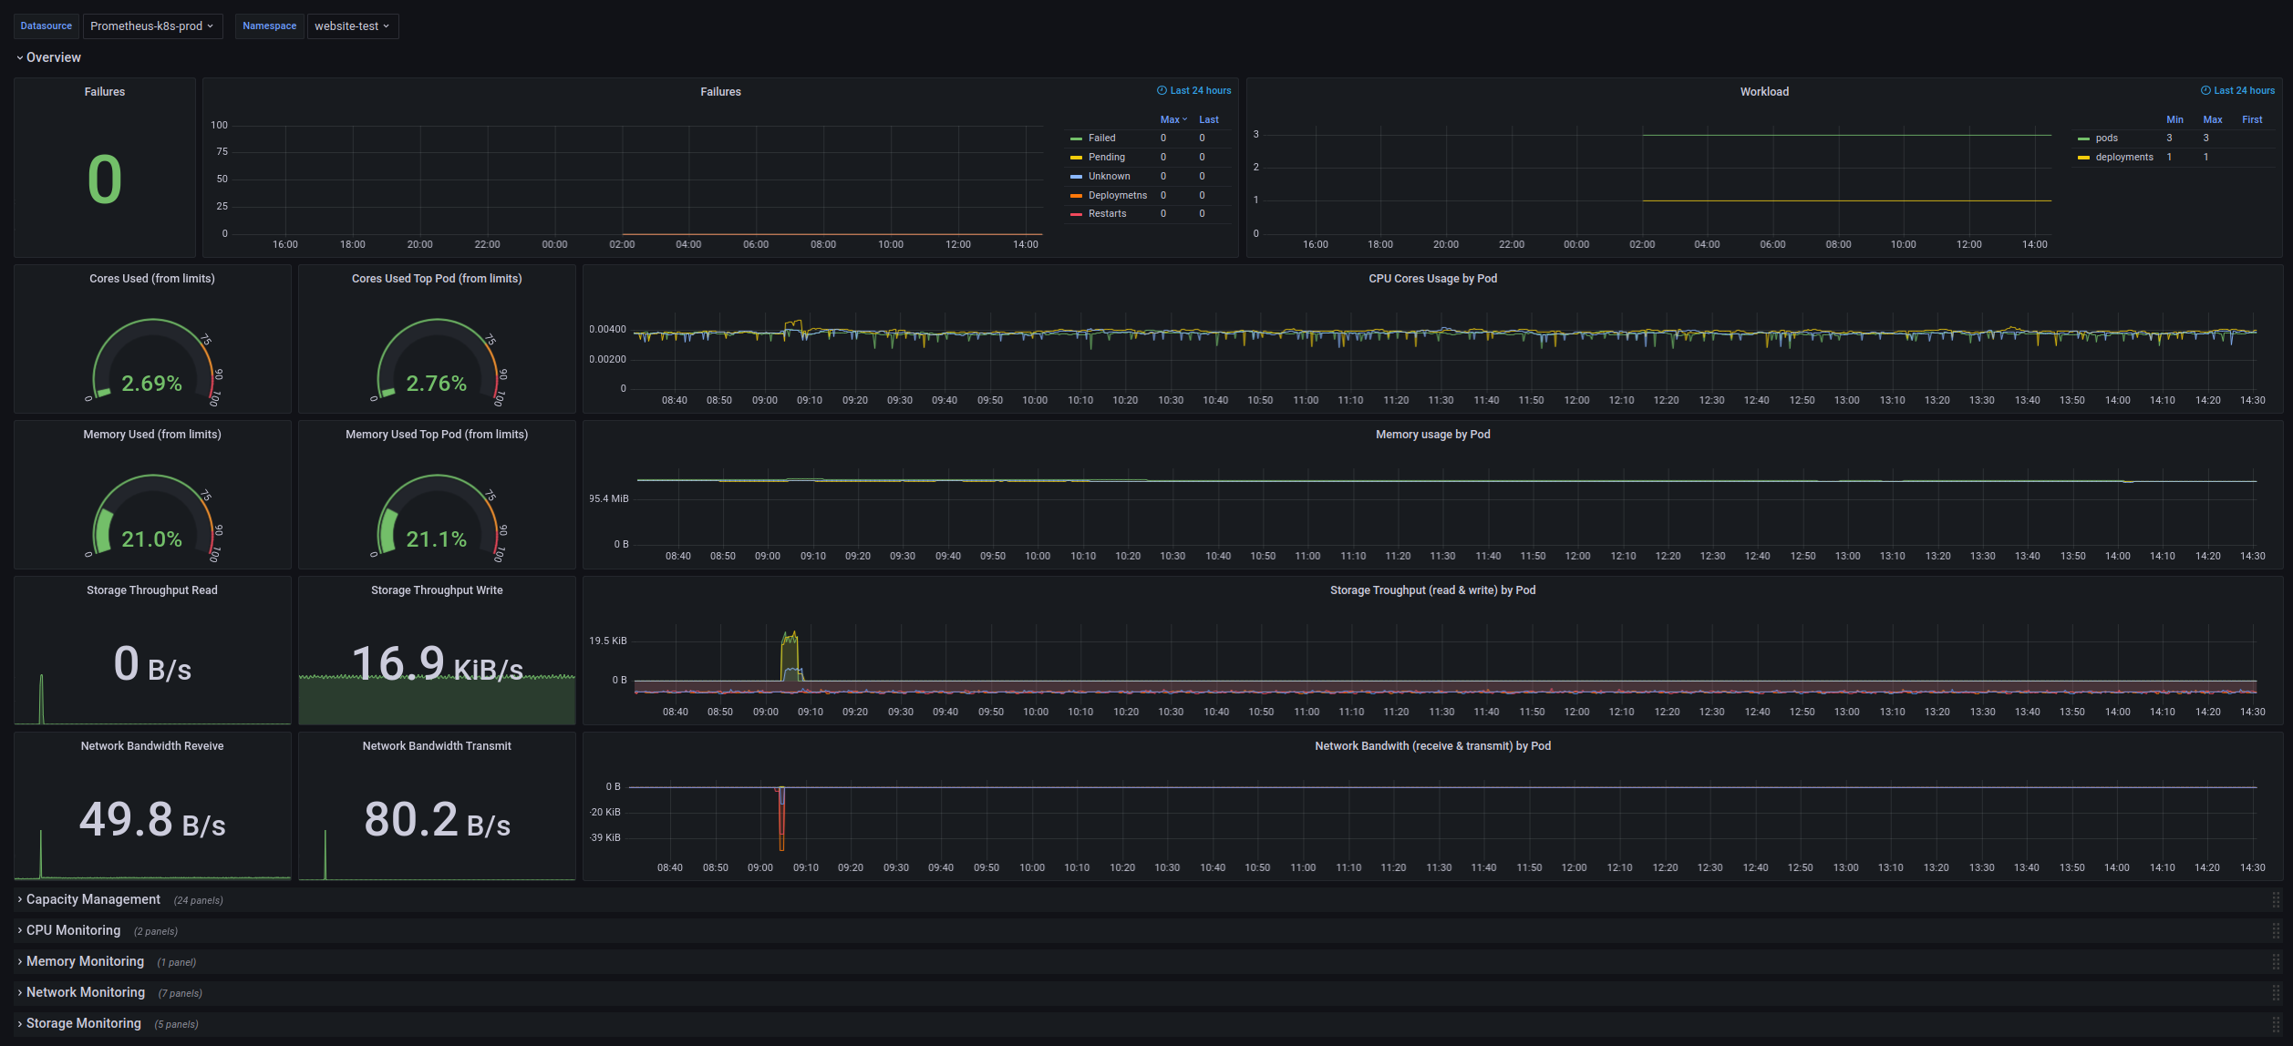This screenshot has height=1046, width=2293.
Task: Collapse the Overview section
Action: 51,56
